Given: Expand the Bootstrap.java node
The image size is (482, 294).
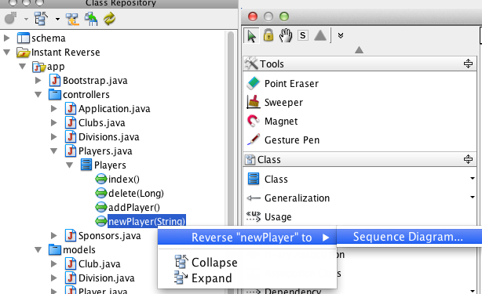Looking at the screenshot, I should pyautogui.click(x=38, y=81).
